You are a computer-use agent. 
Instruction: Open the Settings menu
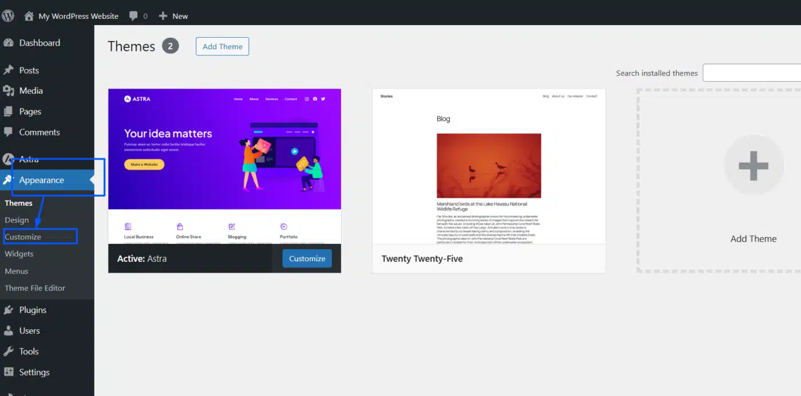pos(34,372)
